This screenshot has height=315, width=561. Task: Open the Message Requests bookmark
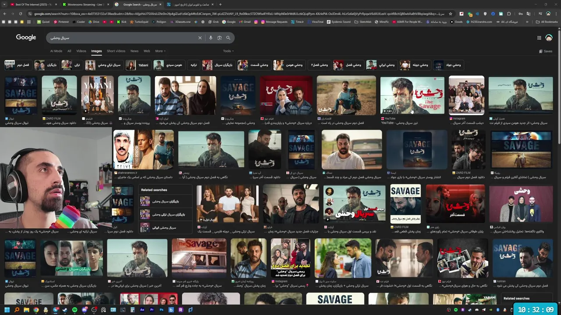click(274, 21)
